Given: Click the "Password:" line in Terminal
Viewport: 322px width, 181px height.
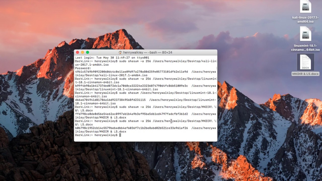Looking at the screenshot, I should 83,68.
